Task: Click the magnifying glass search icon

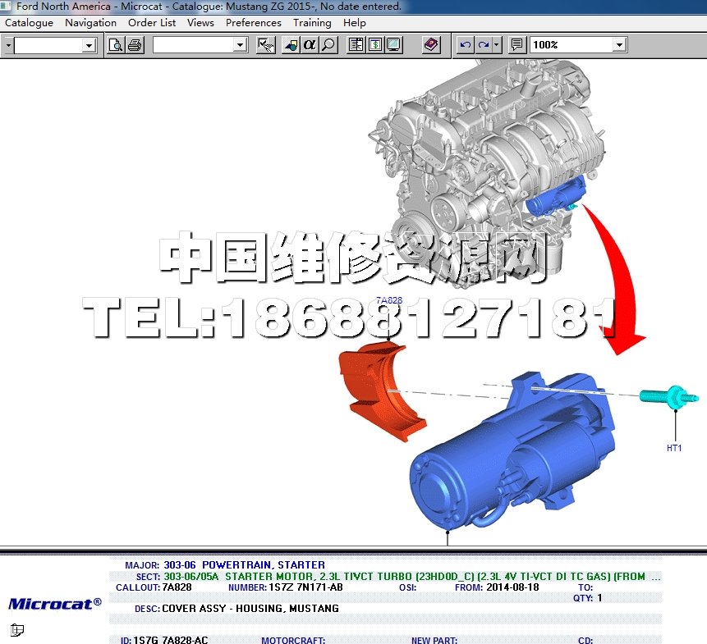Action: click(x=328, y=45)
